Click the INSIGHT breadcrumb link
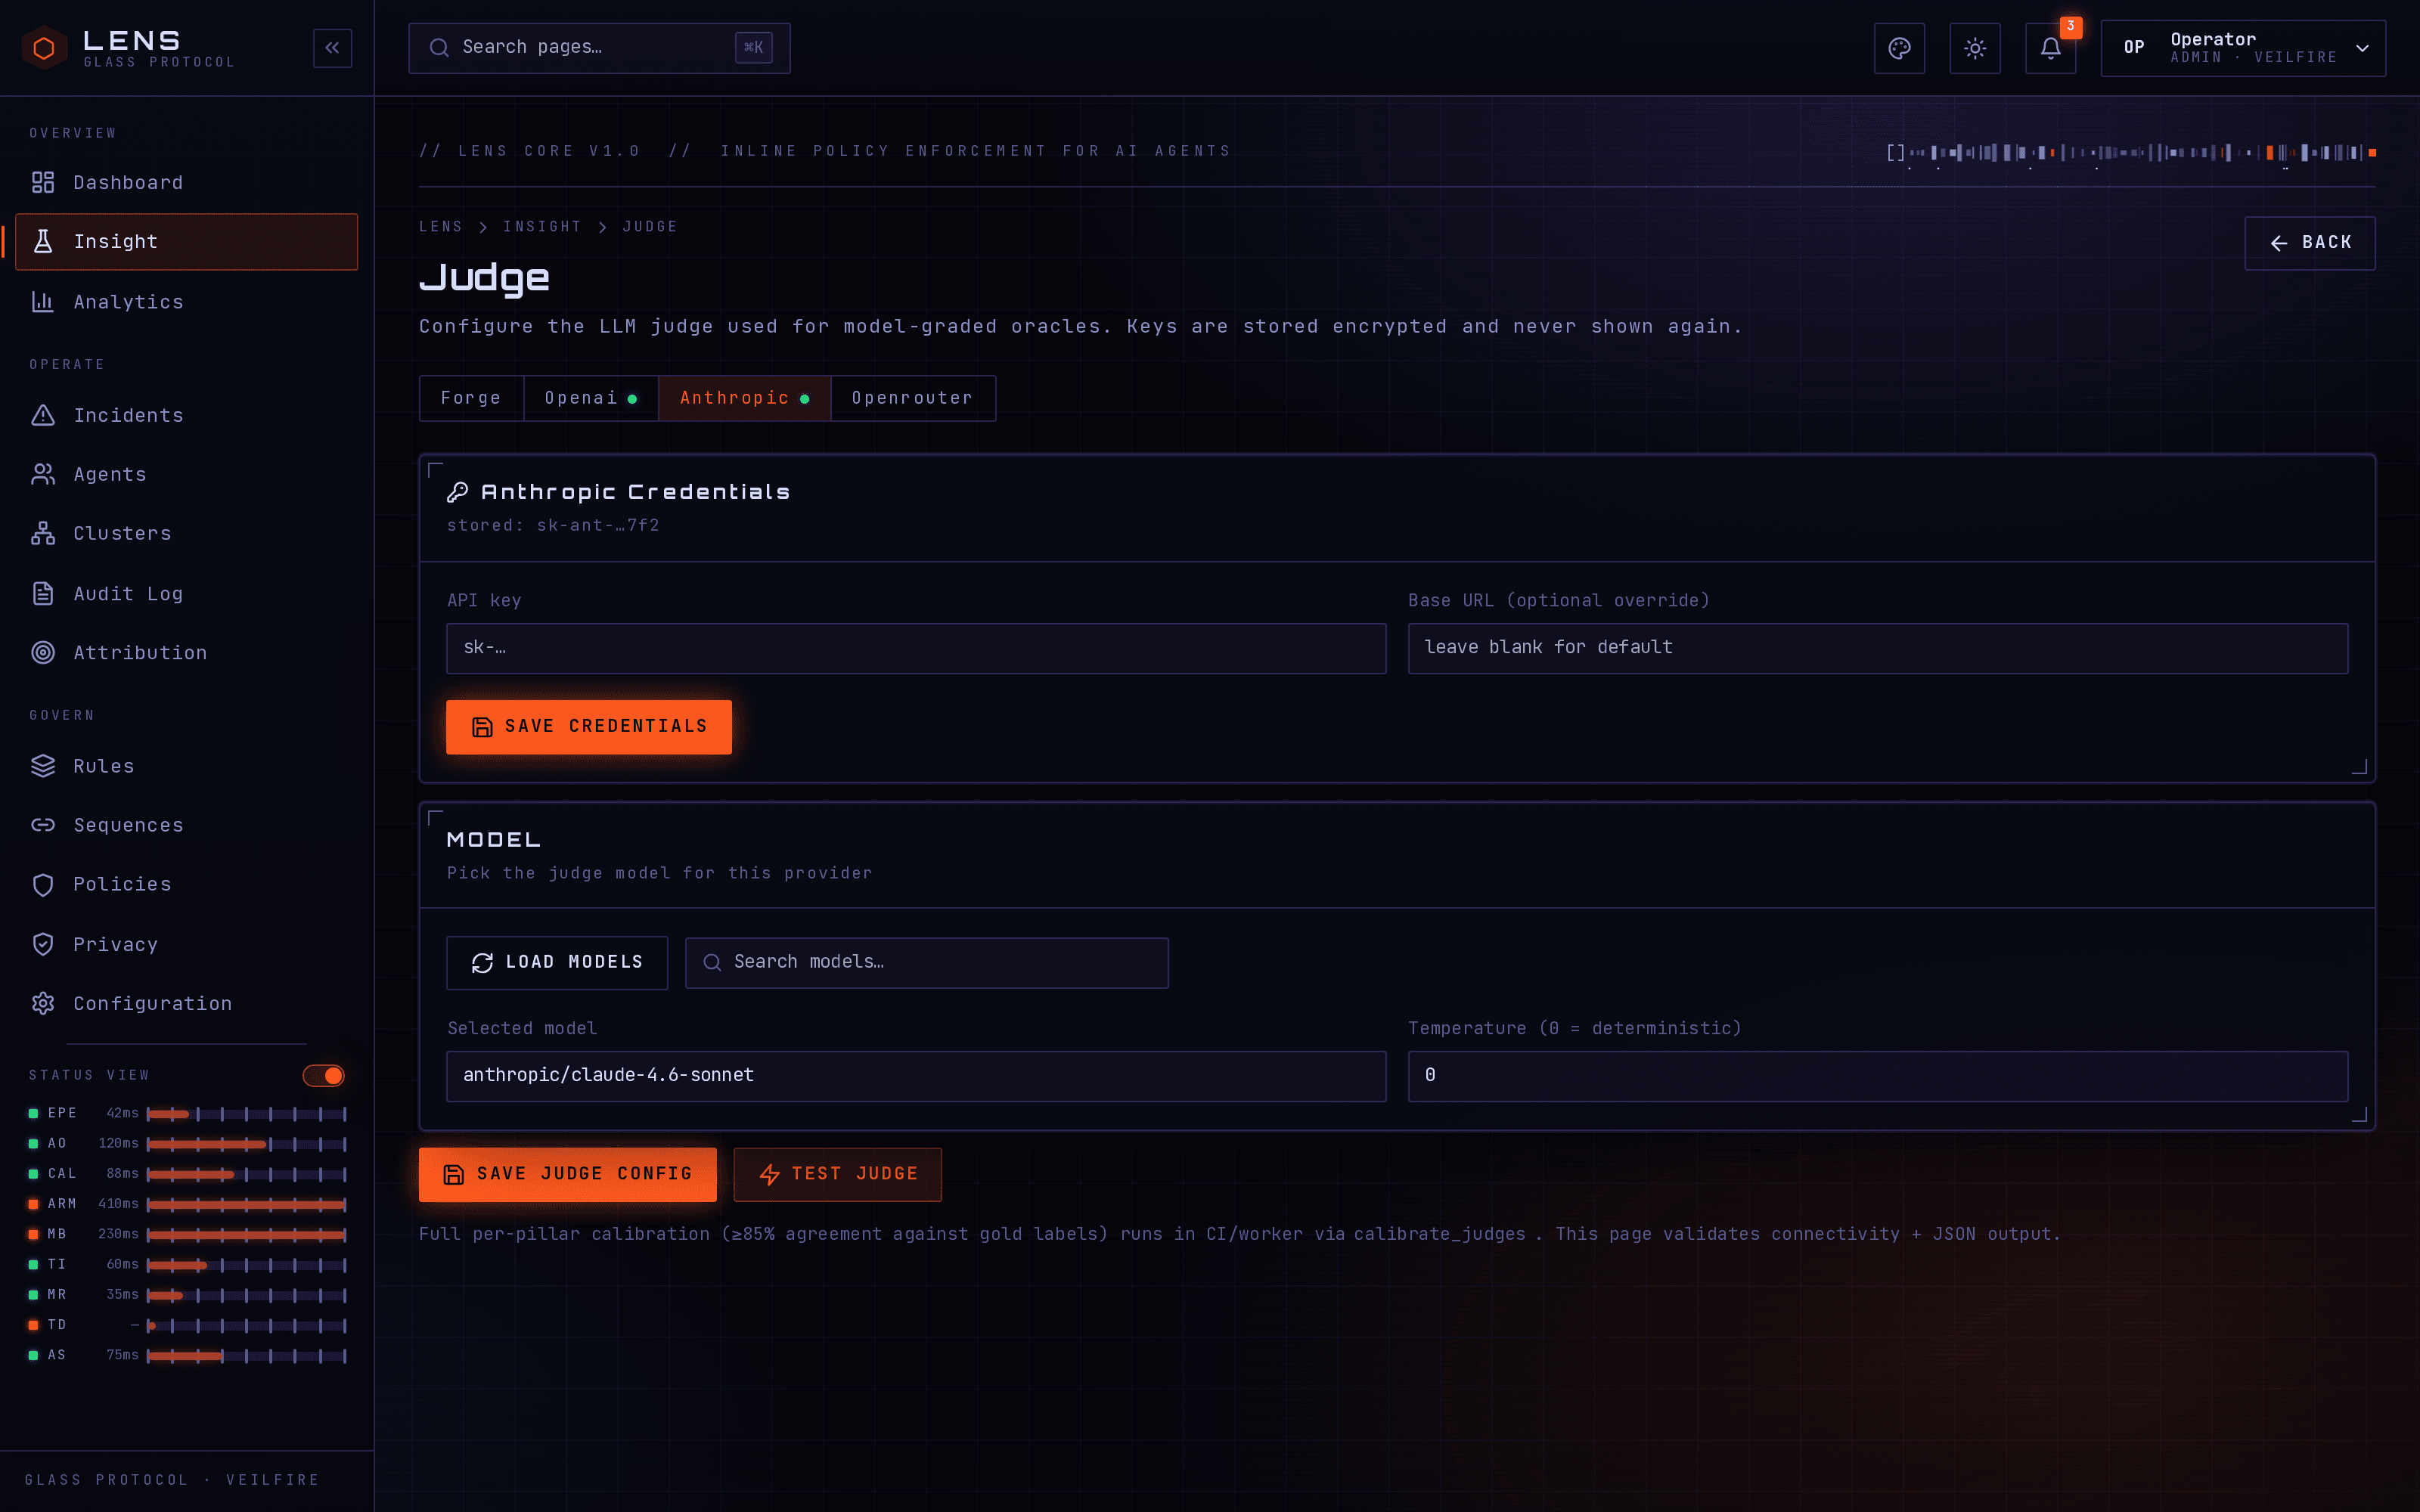Screen dimensions: 2420x1512 [x=542, y=227]
